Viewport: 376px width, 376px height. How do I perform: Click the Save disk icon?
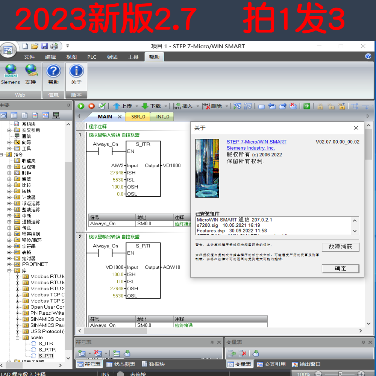(44, 46)
